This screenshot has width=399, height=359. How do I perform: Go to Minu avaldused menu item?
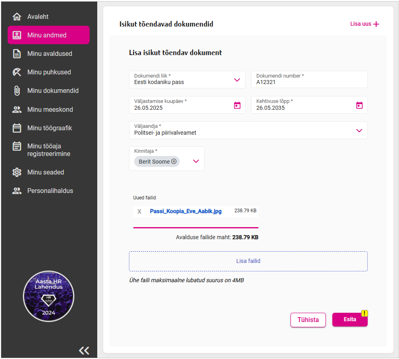tap(49, 54)
